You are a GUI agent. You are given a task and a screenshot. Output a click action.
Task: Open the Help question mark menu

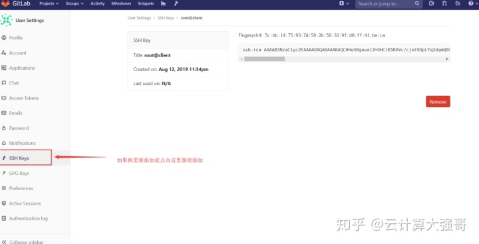pyautogui.click(x=472, y=3)
